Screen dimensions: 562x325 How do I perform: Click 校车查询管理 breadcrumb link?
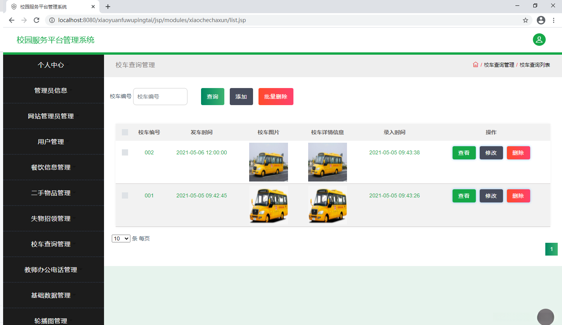[x=499, y=65]
